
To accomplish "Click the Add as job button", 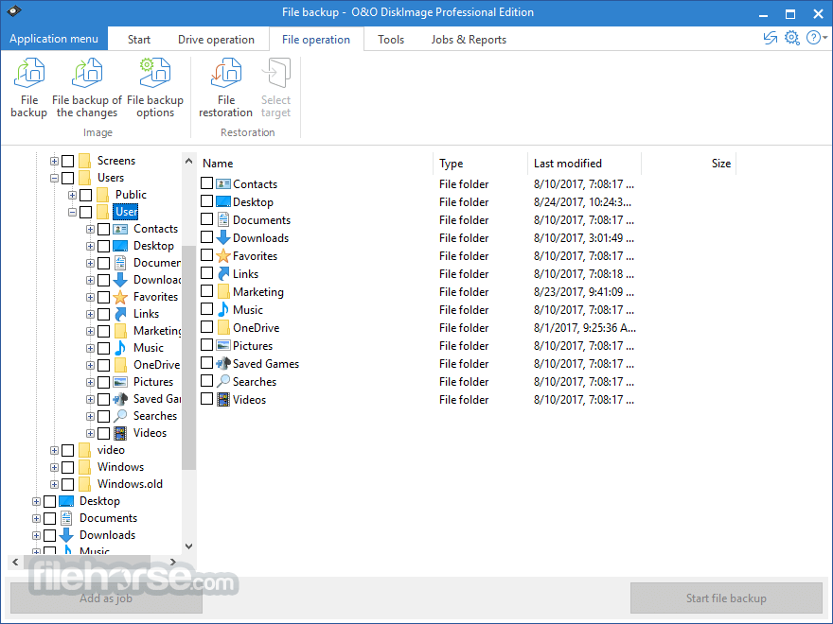I will pos(106,598).
